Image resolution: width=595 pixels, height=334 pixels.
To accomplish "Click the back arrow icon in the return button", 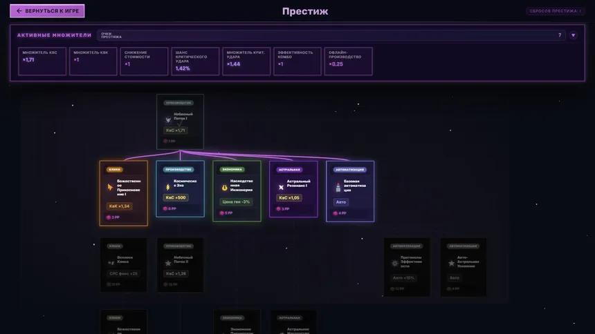I will tap(19, 11).
